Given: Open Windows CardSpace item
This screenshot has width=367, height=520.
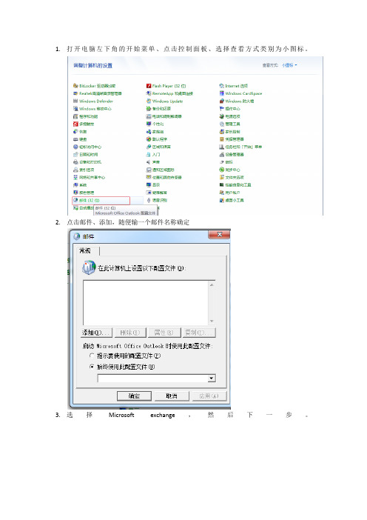Looking at the screenshot, I should [240, 93].
